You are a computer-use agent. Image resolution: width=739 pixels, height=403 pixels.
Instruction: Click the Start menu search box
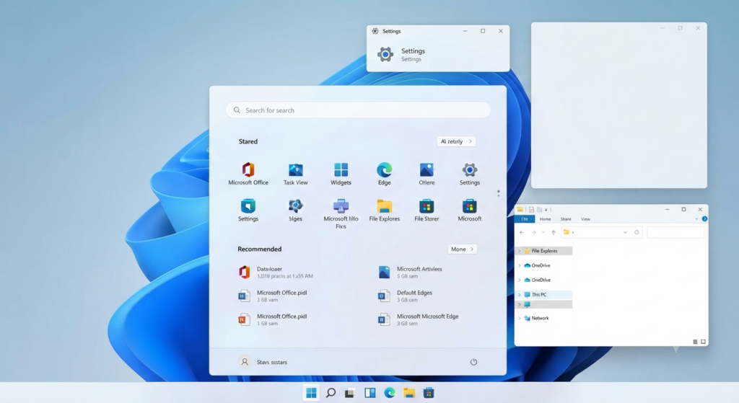click(358, 110)
